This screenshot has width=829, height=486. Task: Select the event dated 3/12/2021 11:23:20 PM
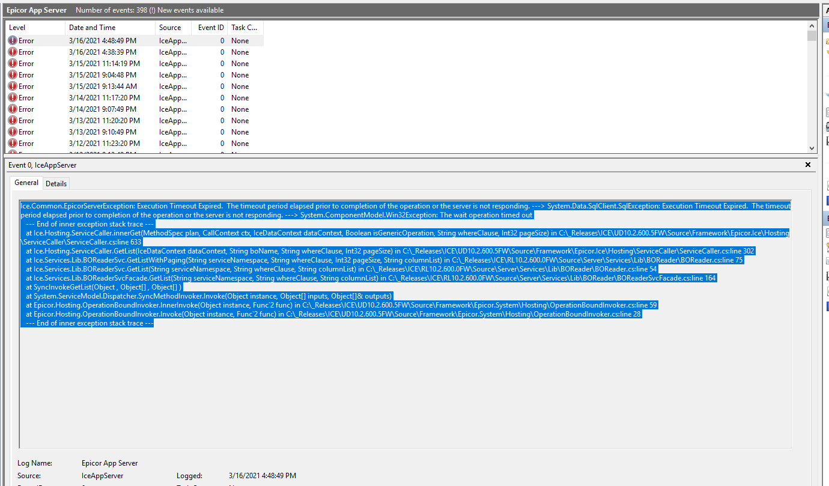(135, 144)
